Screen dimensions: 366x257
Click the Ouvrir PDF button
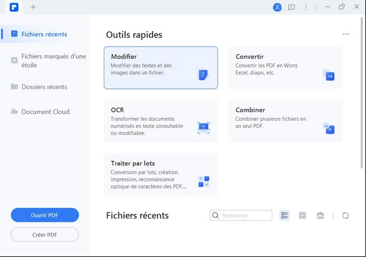click(45, 215)
